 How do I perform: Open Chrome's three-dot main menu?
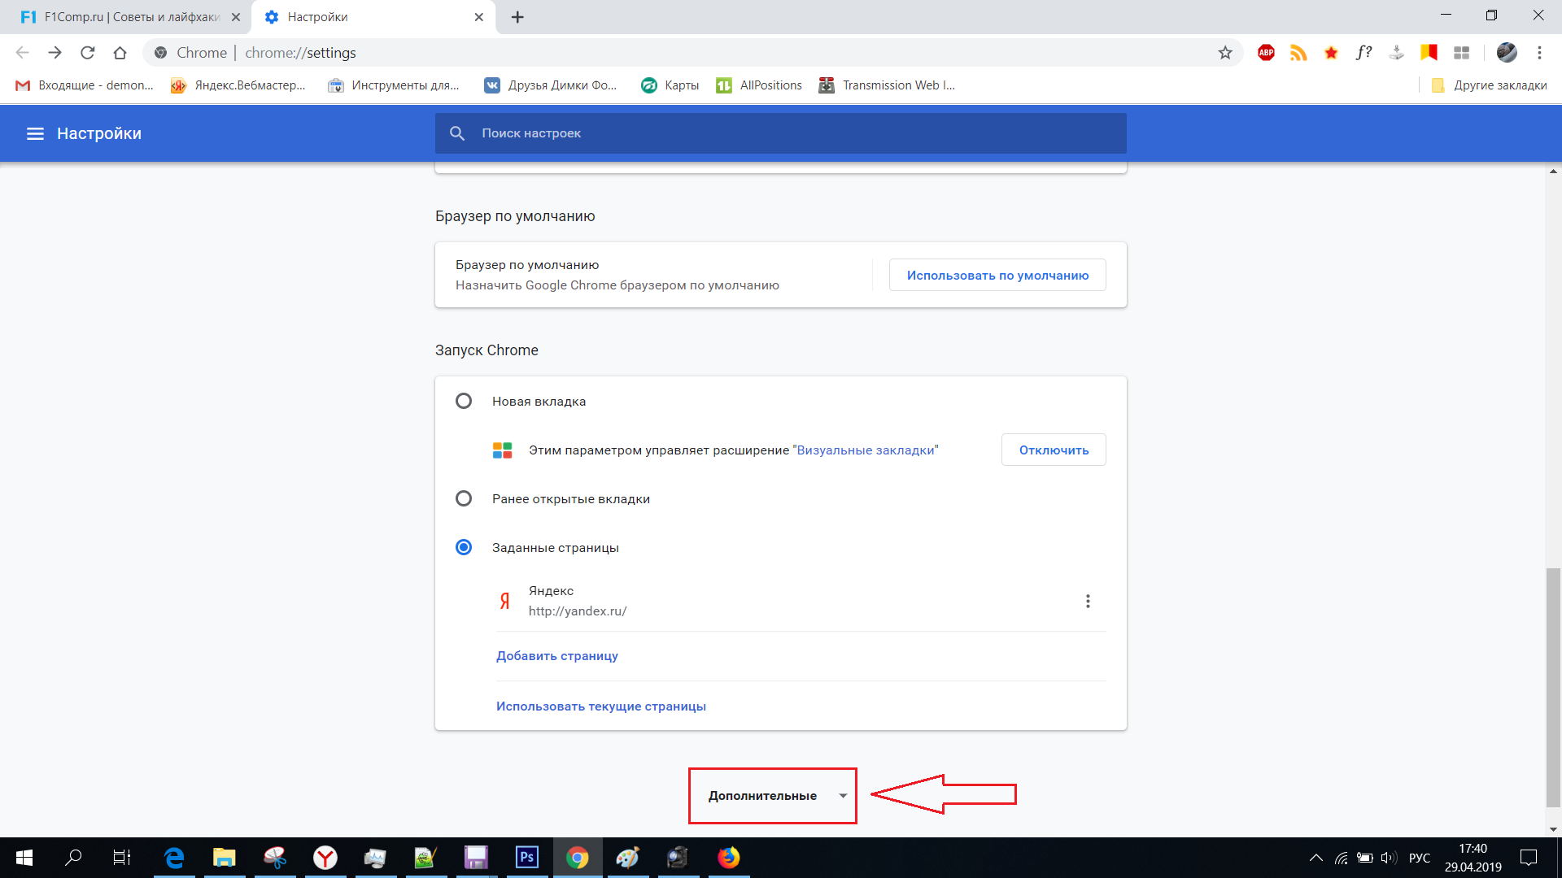[x=1539, y=53]
